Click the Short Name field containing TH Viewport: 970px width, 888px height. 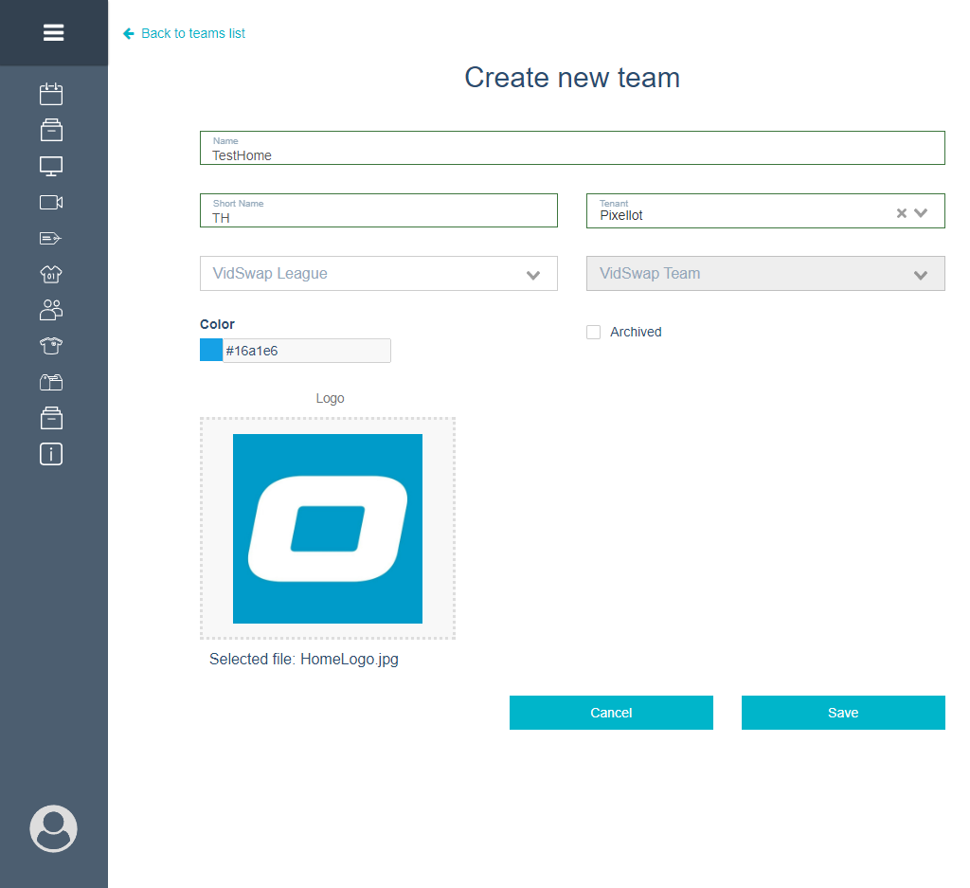point(379,210)
